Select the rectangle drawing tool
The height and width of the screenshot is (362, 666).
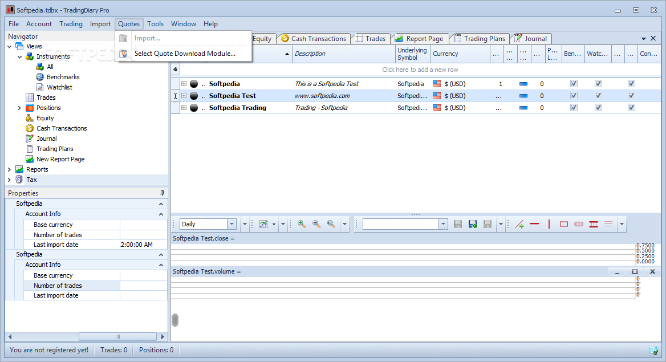[563, 224]
